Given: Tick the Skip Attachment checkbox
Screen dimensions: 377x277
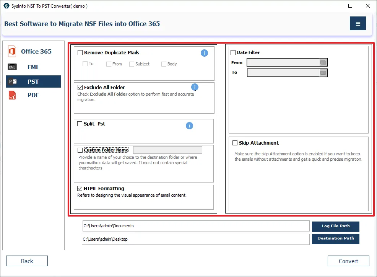Looking at the screenshot, I should click(x=235, y=143).
